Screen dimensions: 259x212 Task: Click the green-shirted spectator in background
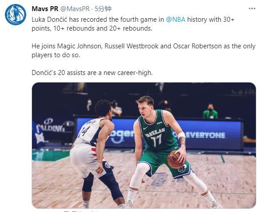[210, 111]
